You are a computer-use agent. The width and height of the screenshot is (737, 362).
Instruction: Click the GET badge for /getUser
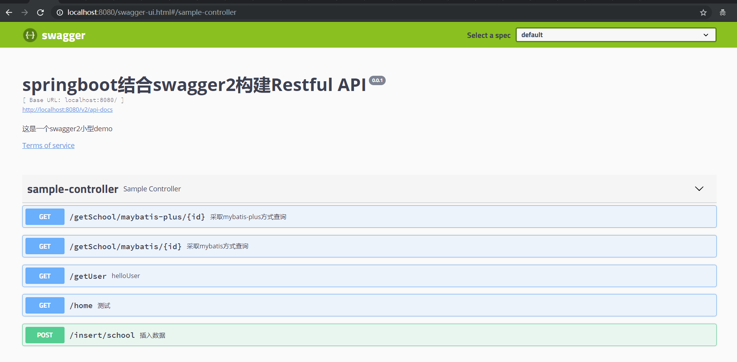45,276
